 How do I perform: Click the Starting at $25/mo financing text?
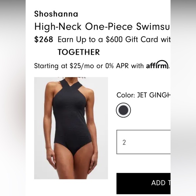[x=64, y=66]
